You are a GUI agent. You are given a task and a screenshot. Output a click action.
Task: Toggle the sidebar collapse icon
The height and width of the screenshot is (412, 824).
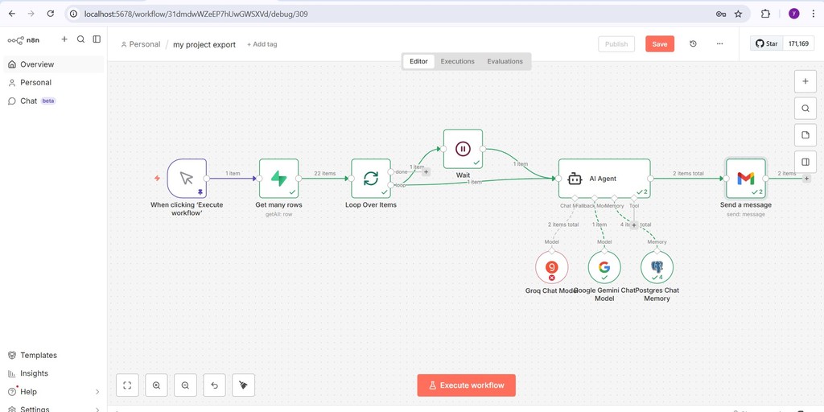tap(97, 39)
